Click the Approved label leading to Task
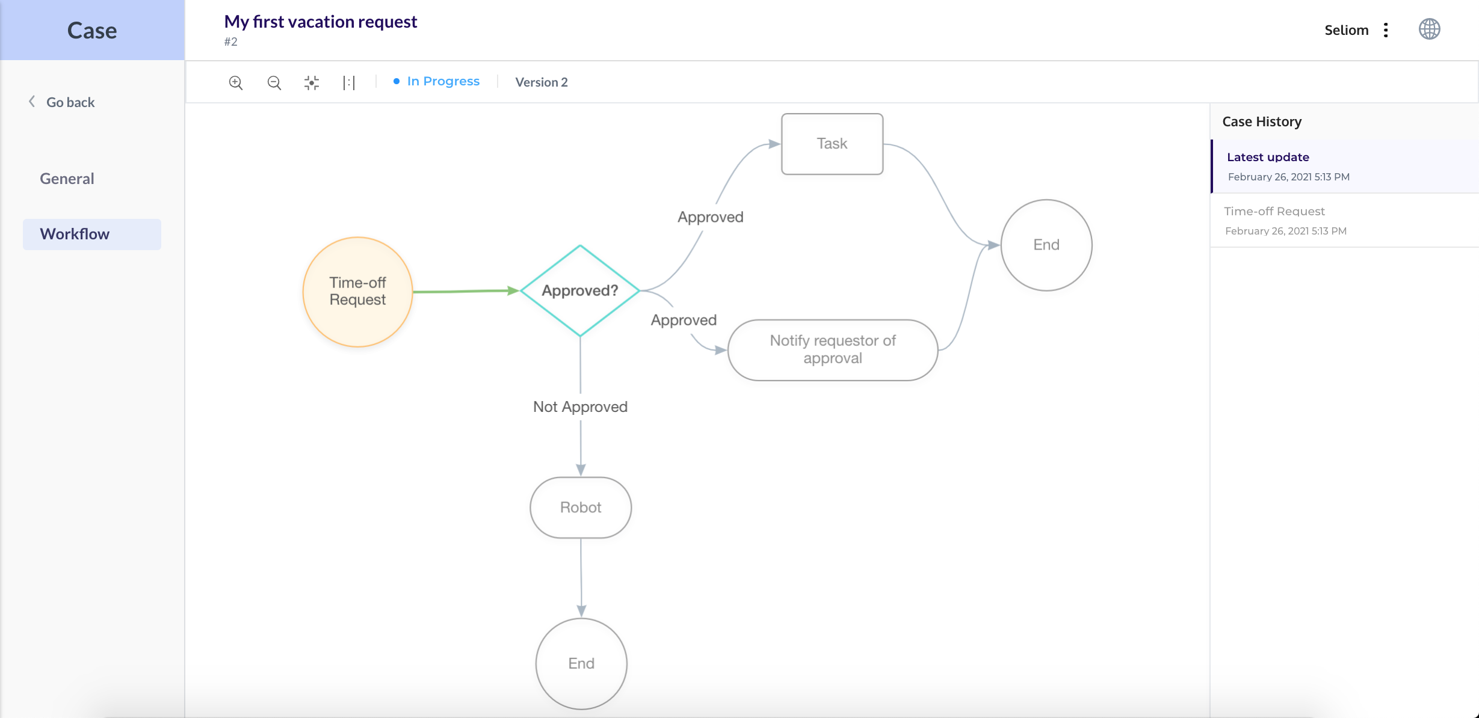 (x=711, y=217)
